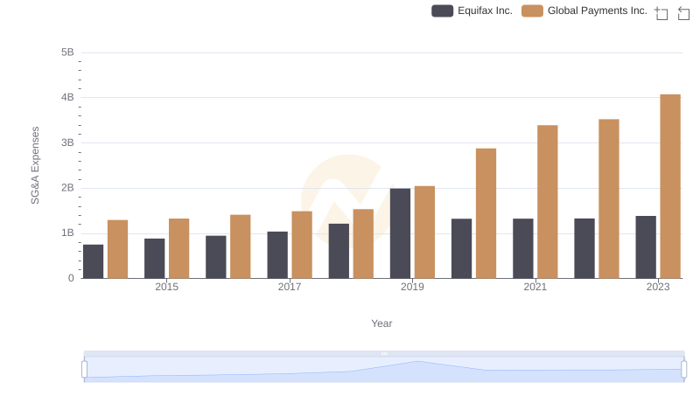Click the 2014 Equifax bar
Screen dimensions: 700x403
pos(94,261)
